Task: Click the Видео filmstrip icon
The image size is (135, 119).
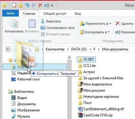Action: pos(13,98)
